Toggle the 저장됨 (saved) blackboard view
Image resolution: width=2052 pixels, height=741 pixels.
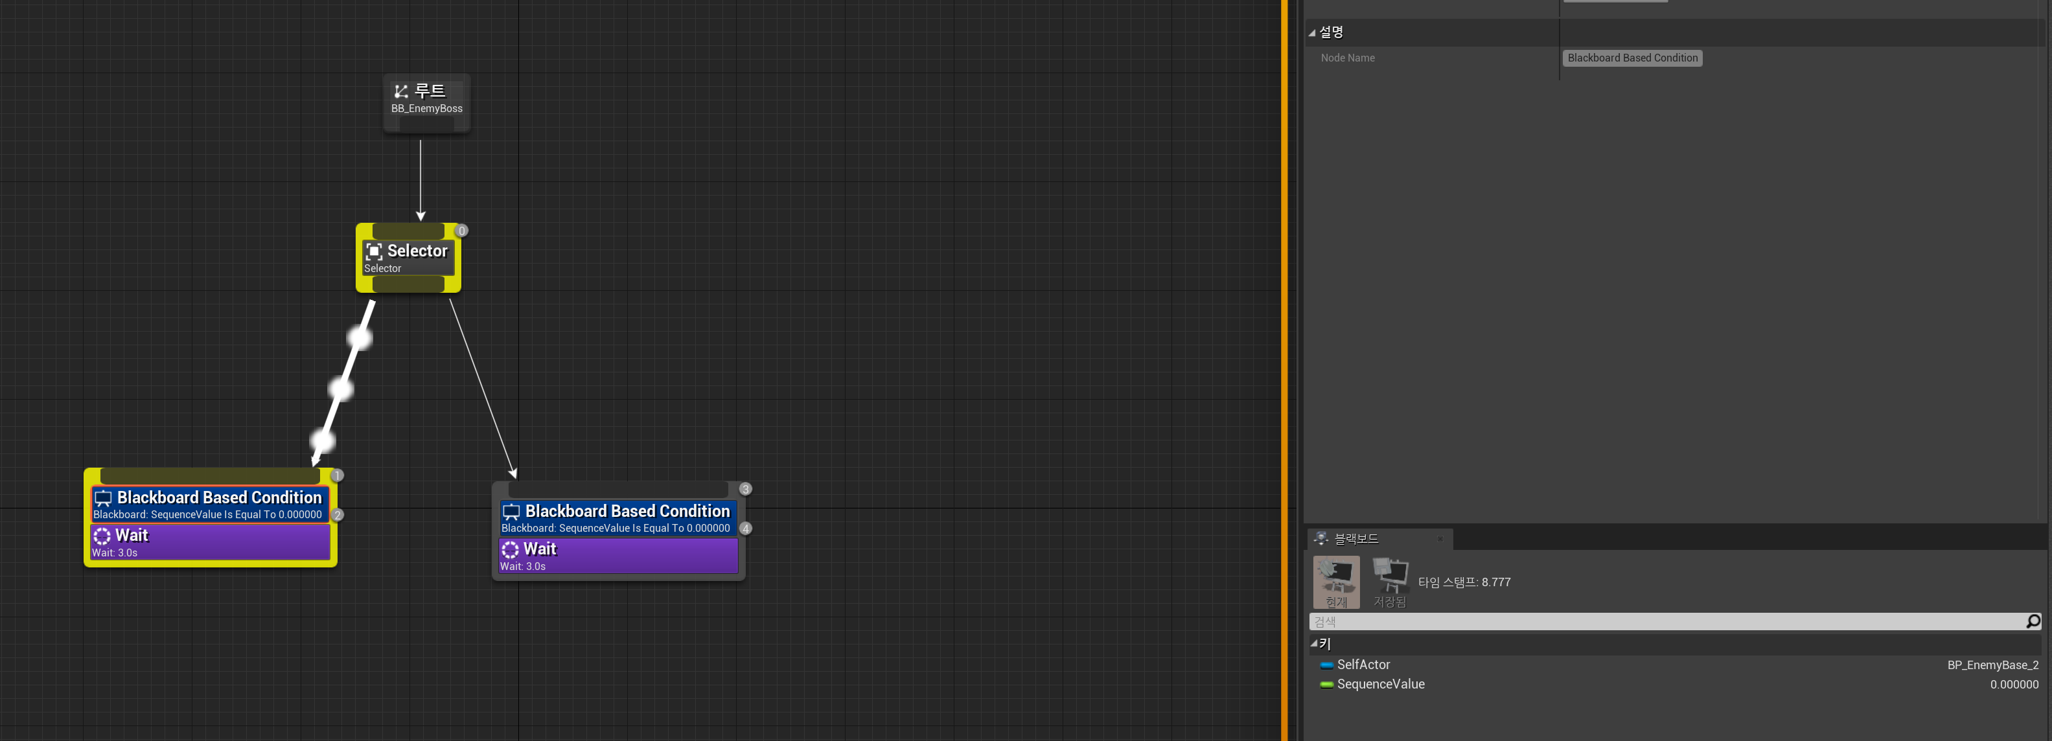click(x=1390, y=582)
